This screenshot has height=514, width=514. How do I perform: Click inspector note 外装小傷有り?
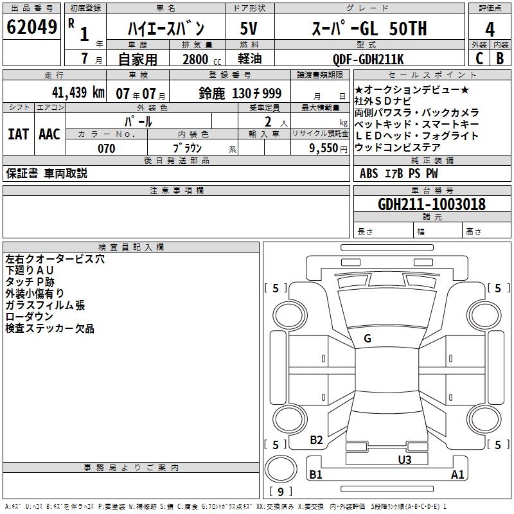(35, 294)
